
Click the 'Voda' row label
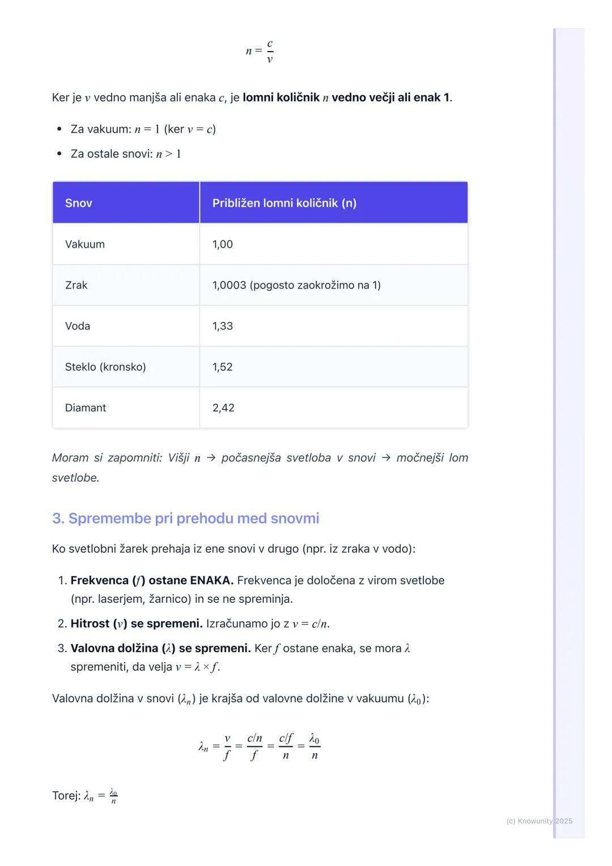[78, 326]
